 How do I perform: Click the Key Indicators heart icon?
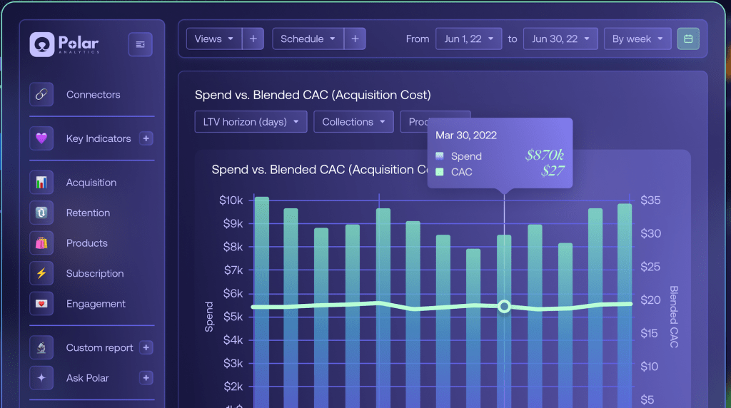(41, 138)
